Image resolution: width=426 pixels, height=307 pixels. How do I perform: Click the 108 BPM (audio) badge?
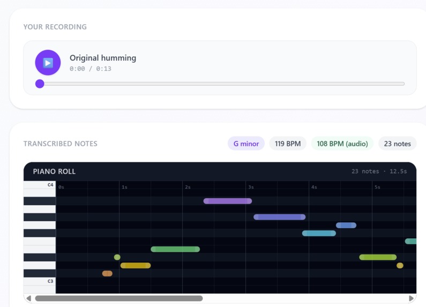pos(342,144)
